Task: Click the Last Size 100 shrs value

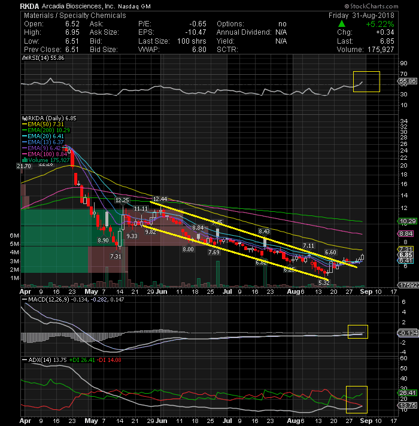Action: click(192, 41)
